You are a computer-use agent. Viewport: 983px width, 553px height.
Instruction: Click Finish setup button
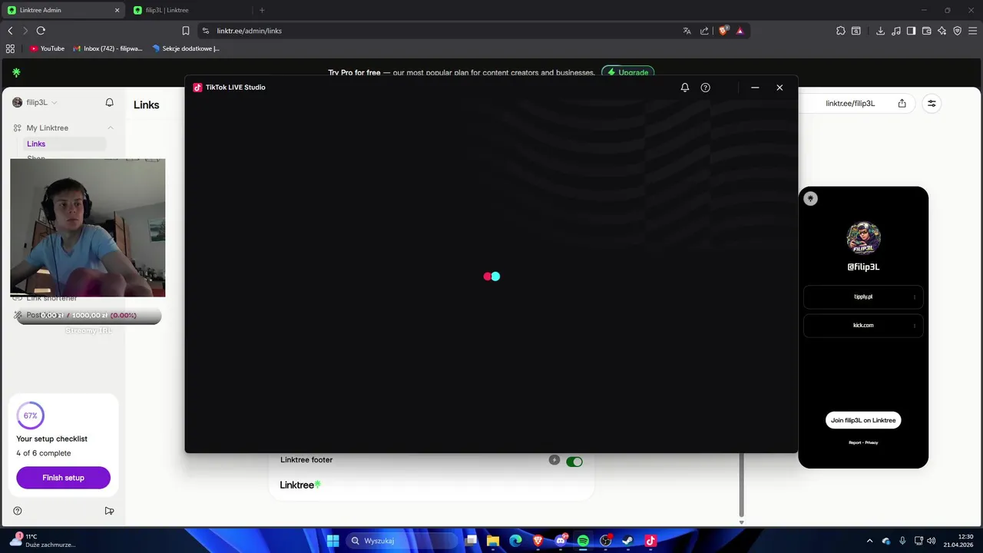tap(63, 478)
